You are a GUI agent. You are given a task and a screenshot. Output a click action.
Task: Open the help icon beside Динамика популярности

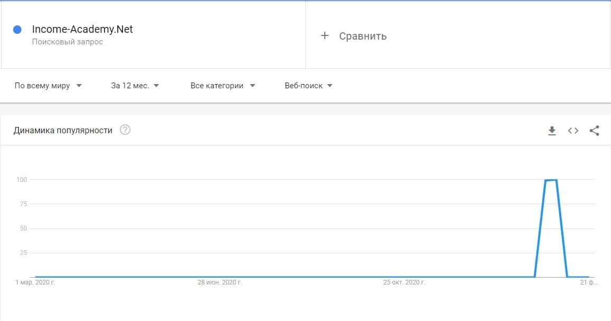(x=125, y=130)
